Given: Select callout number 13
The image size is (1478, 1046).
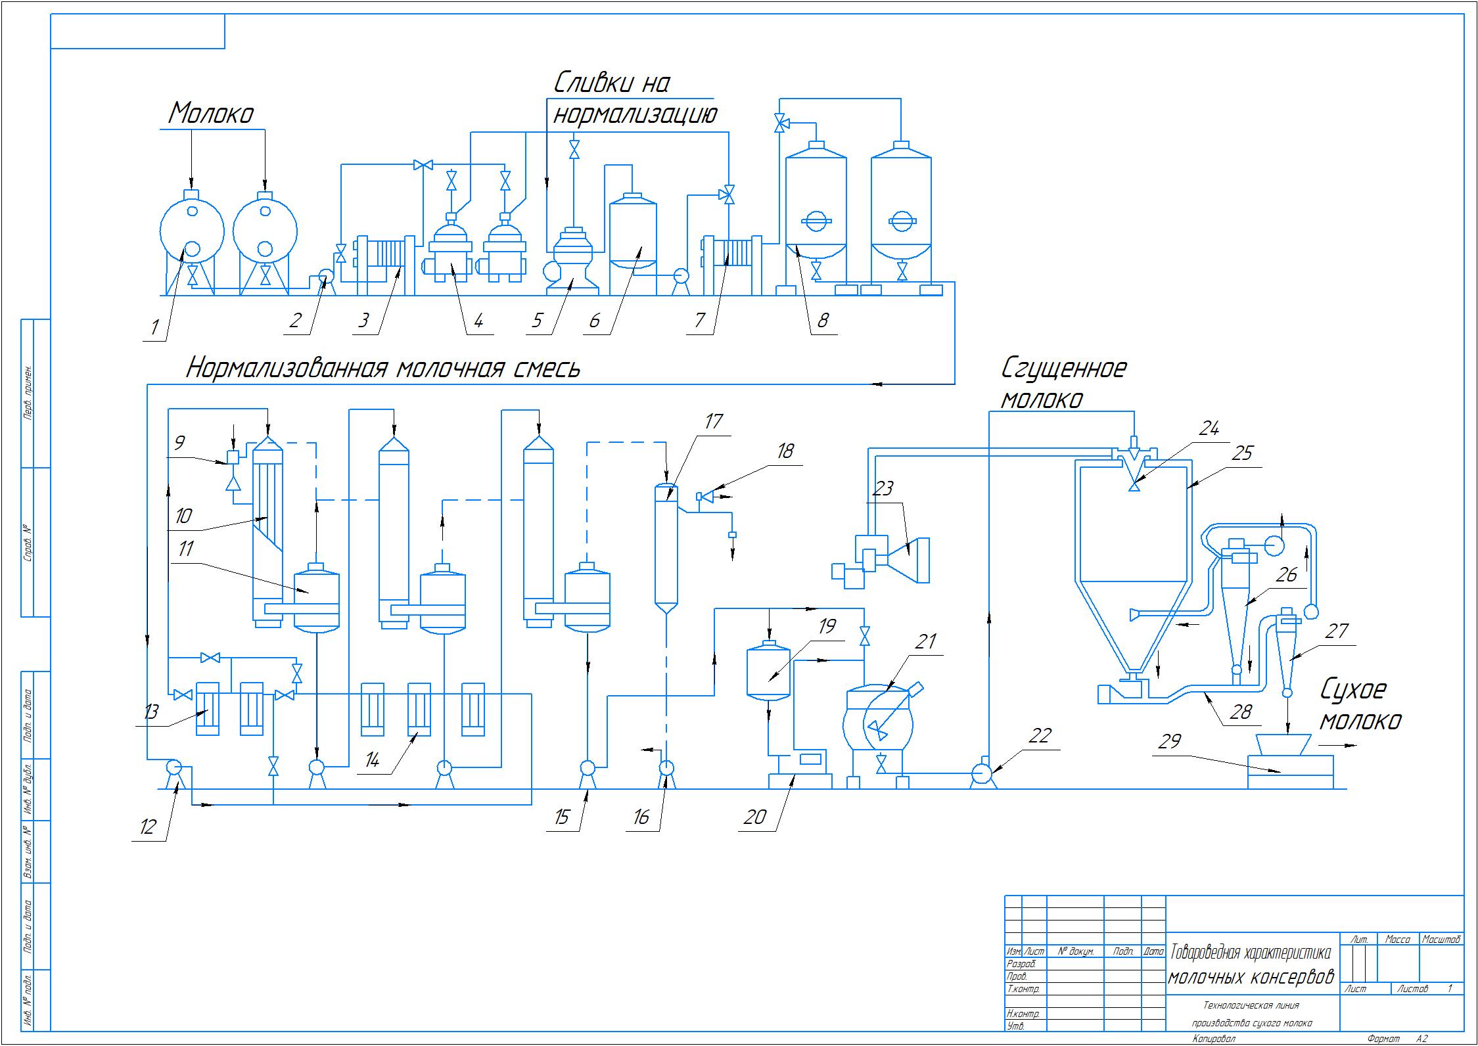Looking at the screenshot, I should pos(150,712).
